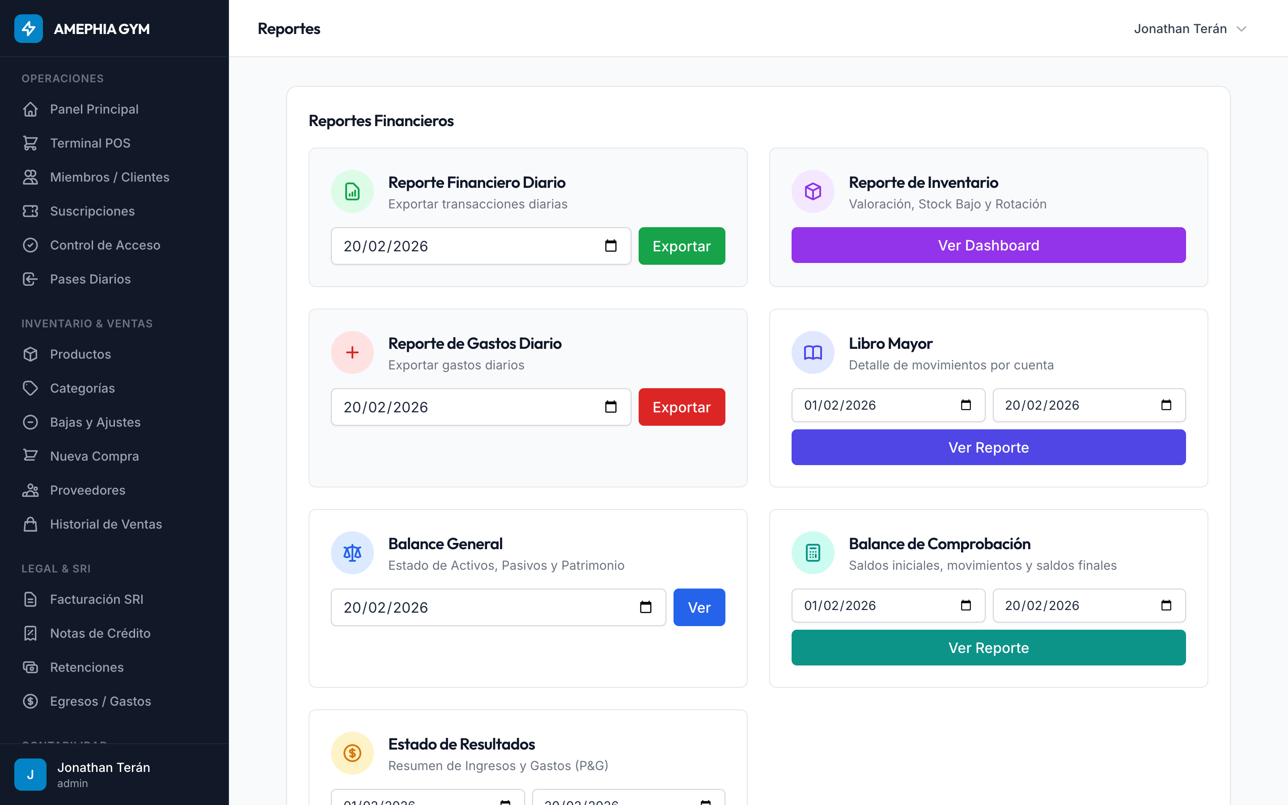This screenshot has width=1288, height=805.
Task: Open the Suscripciones section
Action: click(114, 212)
